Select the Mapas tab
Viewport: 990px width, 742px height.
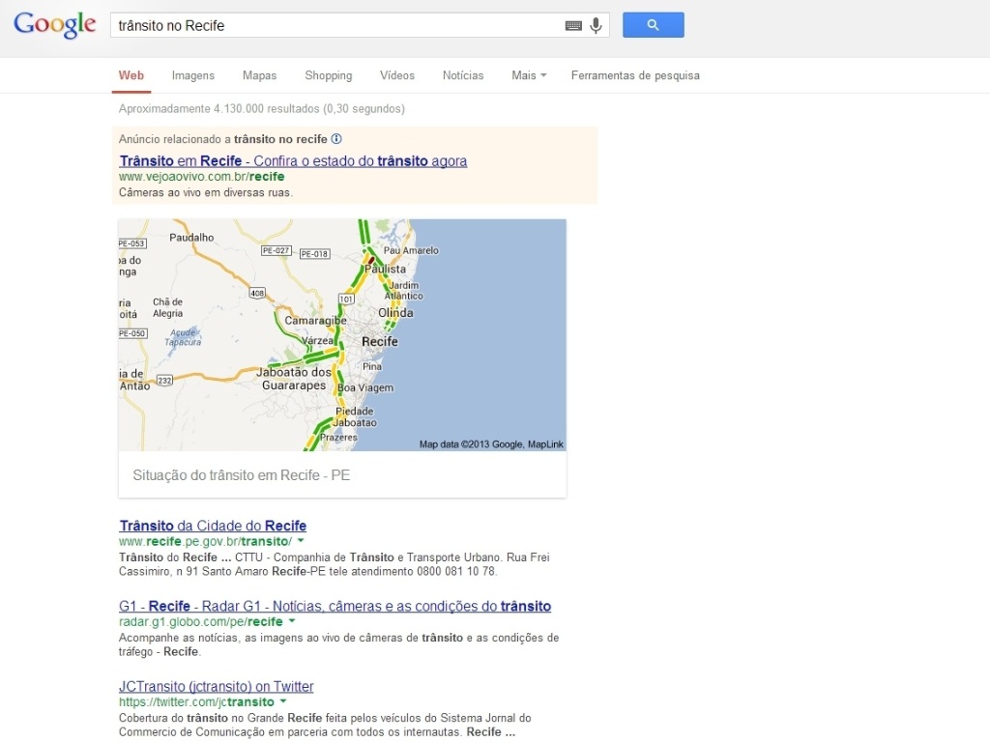tap(258, 75)
